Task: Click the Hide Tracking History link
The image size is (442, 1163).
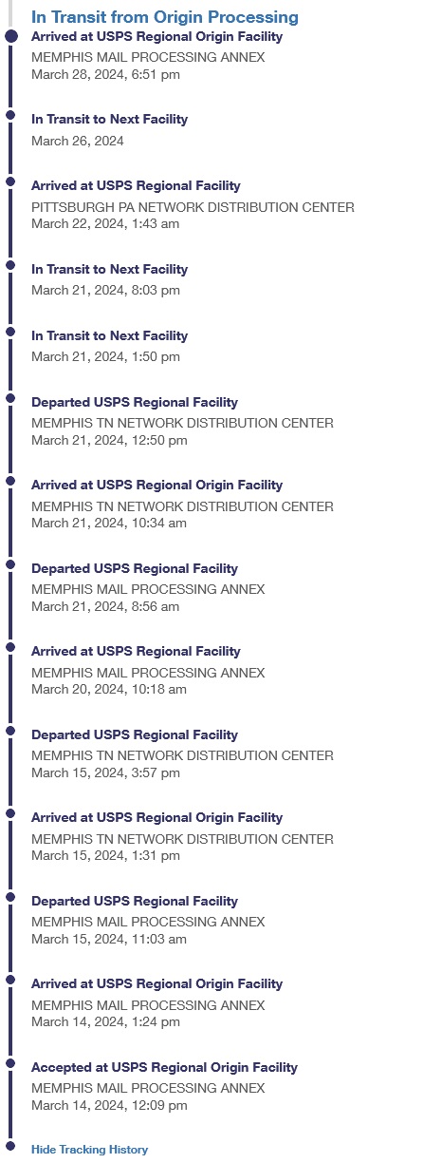Action: click(x=89, y=1150)
